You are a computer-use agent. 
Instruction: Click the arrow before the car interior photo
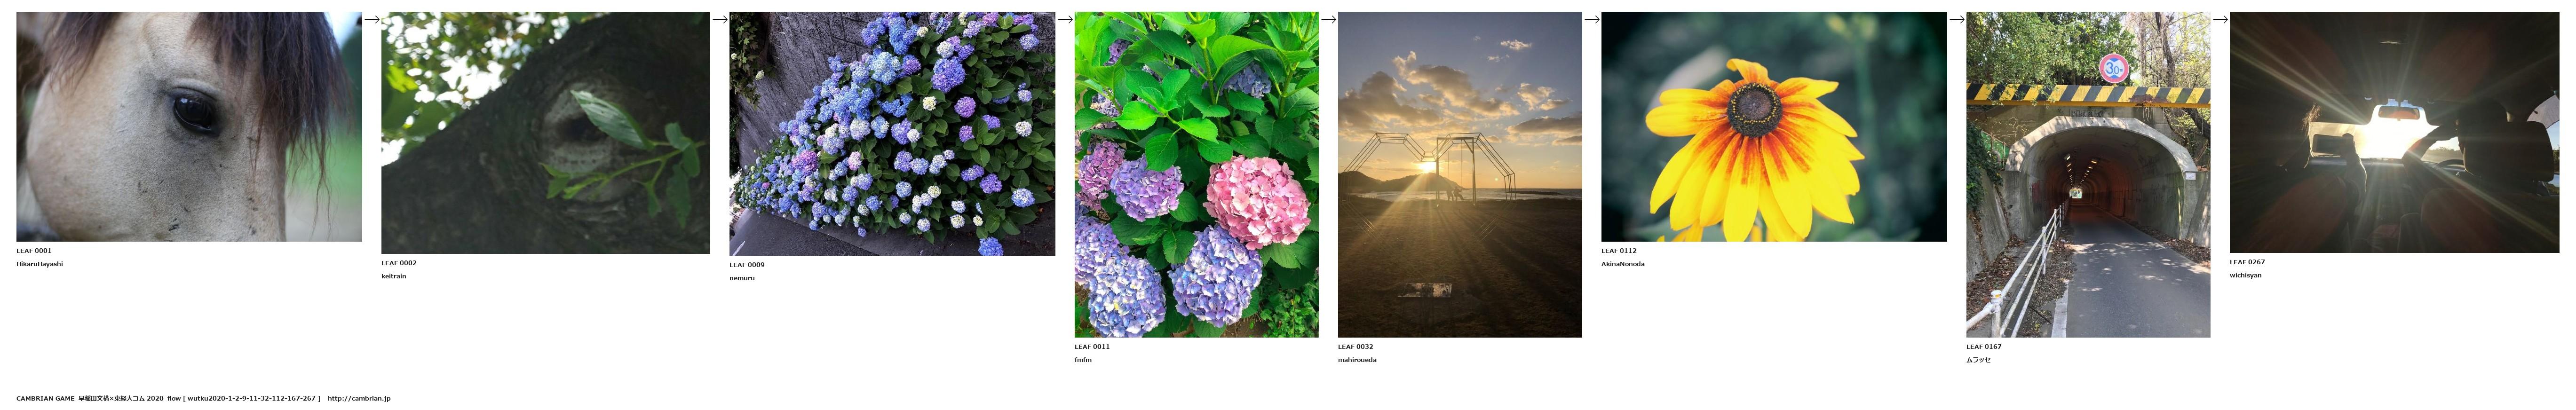2220,19
